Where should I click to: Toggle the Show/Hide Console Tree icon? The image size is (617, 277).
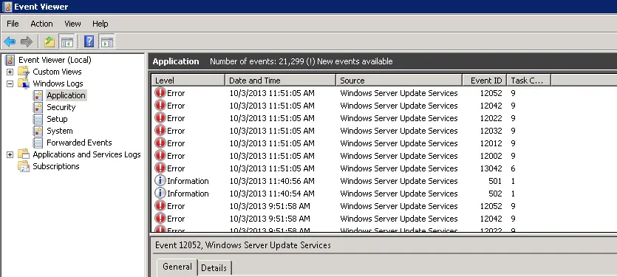coord(67,41)
